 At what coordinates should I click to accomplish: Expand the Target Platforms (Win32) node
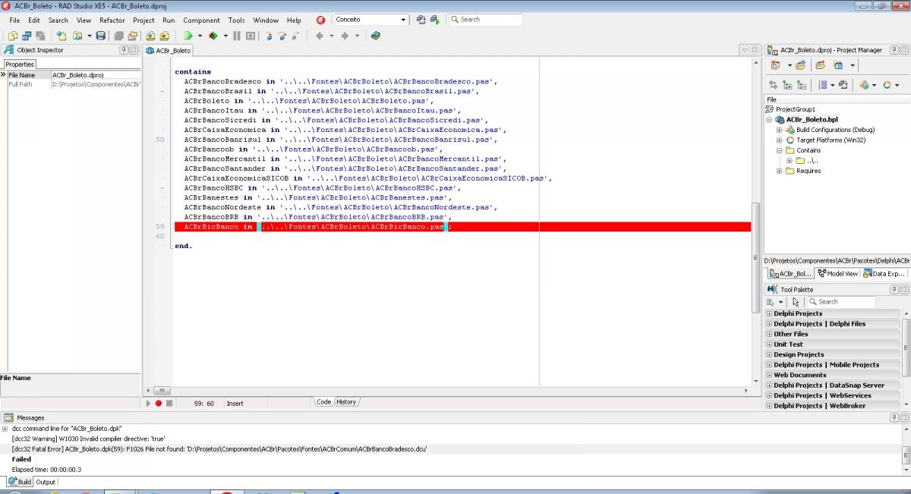click(x=779, y=140)
